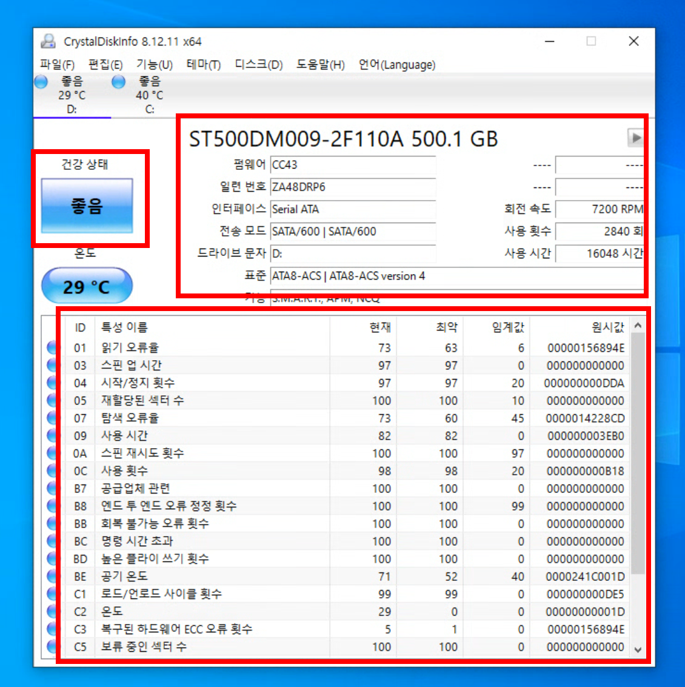Select raw value 00000000DDA
The width and height of the screenshot is (685, 687).
click(x=584, y=383)
